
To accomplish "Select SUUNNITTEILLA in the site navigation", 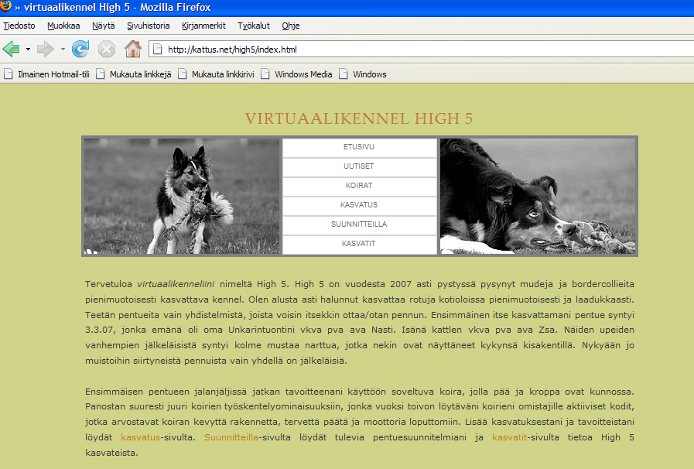I will [x=359, y=224].
